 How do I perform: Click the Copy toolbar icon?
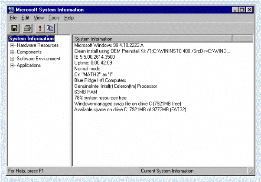coord(50,28)
